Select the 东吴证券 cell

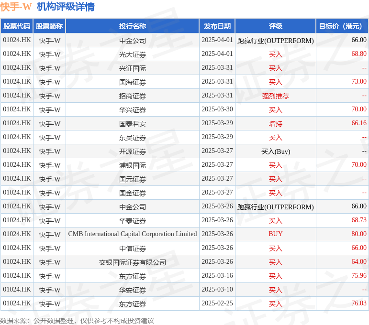point(133,138)
